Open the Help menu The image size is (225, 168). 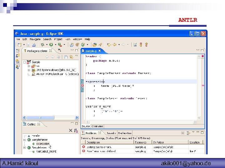87,39
